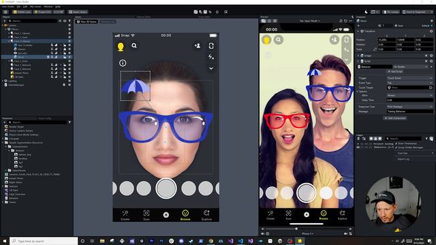Click the Message input field
Screen dimensions: 436x245
tap(409, 112)
